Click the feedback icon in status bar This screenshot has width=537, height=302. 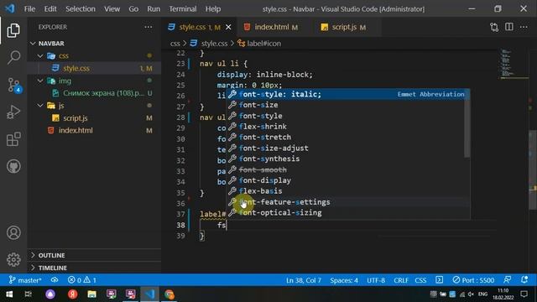pyautogui.click(x=508, y=279)
